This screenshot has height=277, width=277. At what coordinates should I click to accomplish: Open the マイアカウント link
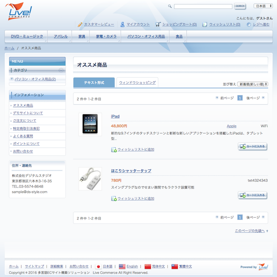click(x=138, y=25)
